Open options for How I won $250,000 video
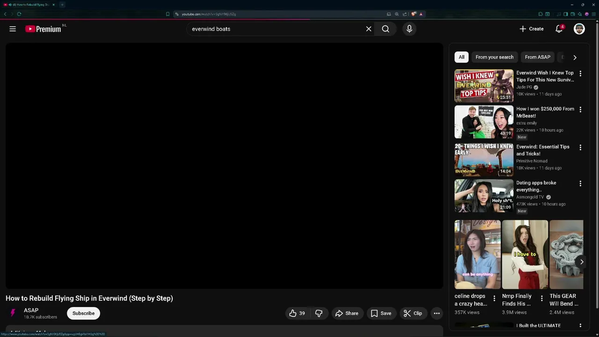The height and width of the screenshot is (337, 599). 580,110
